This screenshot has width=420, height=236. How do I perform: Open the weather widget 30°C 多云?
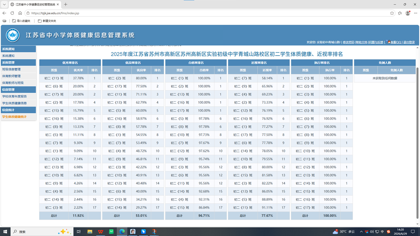(x=344, y=232)
